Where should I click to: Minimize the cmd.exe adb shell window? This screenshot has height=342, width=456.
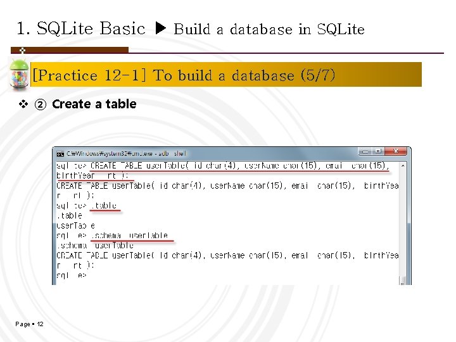[365, 151]
